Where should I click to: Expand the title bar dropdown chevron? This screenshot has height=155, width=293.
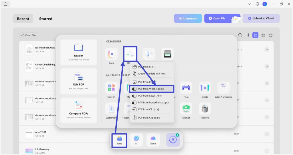pos(250,4)
